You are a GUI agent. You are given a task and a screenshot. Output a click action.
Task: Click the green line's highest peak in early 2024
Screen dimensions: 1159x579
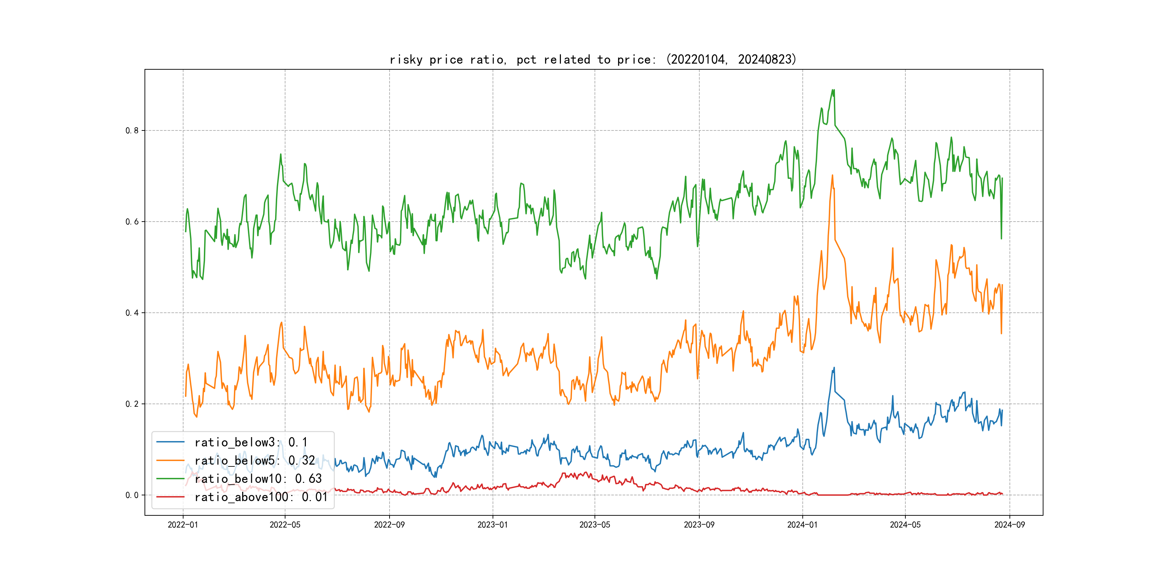pyautogui.click(x=833, y=90)
